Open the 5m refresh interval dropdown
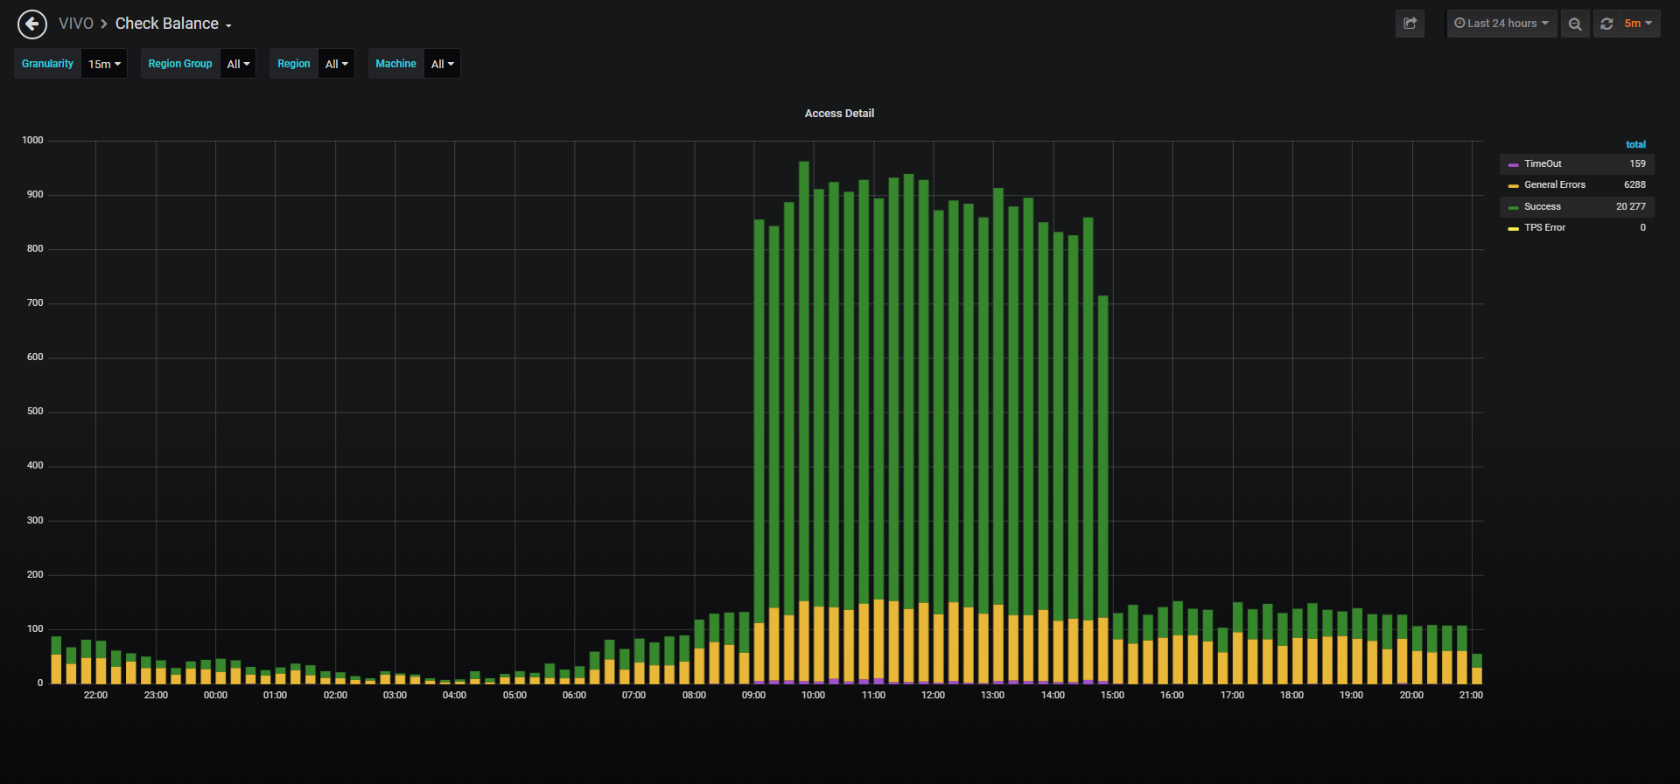 click(x=1638, y=24)
